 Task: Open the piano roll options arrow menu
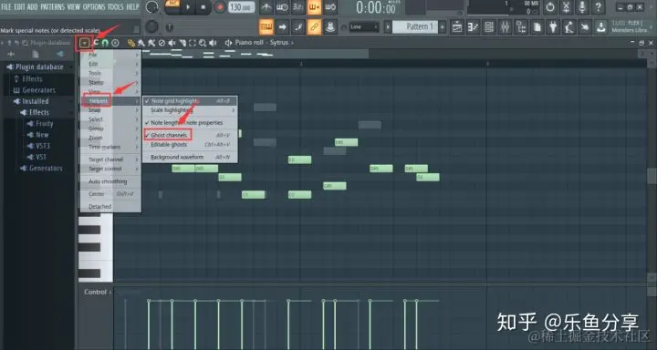(85, 43)
